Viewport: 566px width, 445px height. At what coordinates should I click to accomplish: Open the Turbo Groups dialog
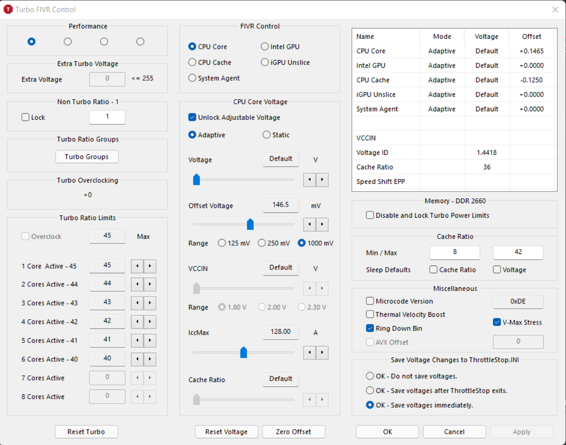pyautogui.click(x=87, y=157)
